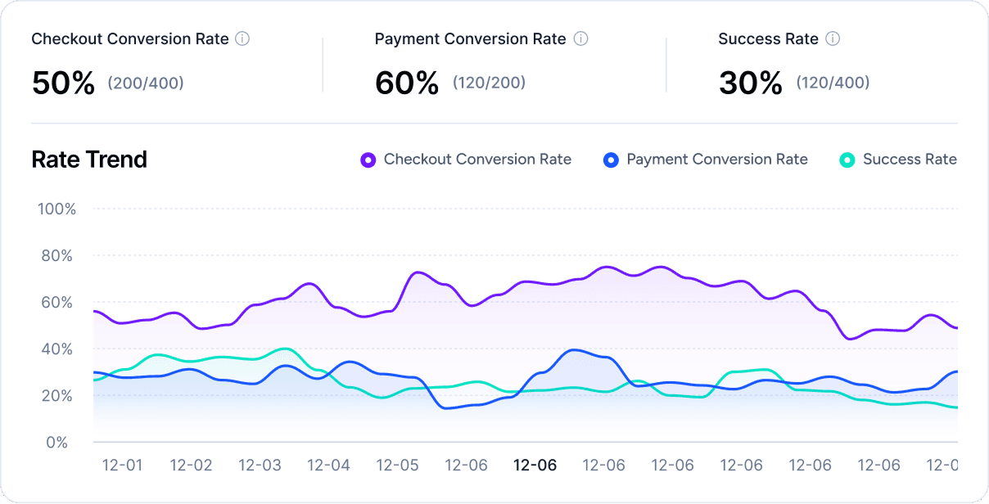Click the 60% payment conversion value
This screenshot has width=989, height=504.
407,83
